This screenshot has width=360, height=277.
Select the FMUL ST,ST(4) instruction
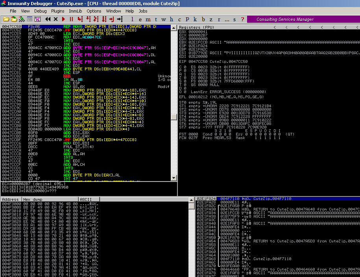click(x=86, y=147)
